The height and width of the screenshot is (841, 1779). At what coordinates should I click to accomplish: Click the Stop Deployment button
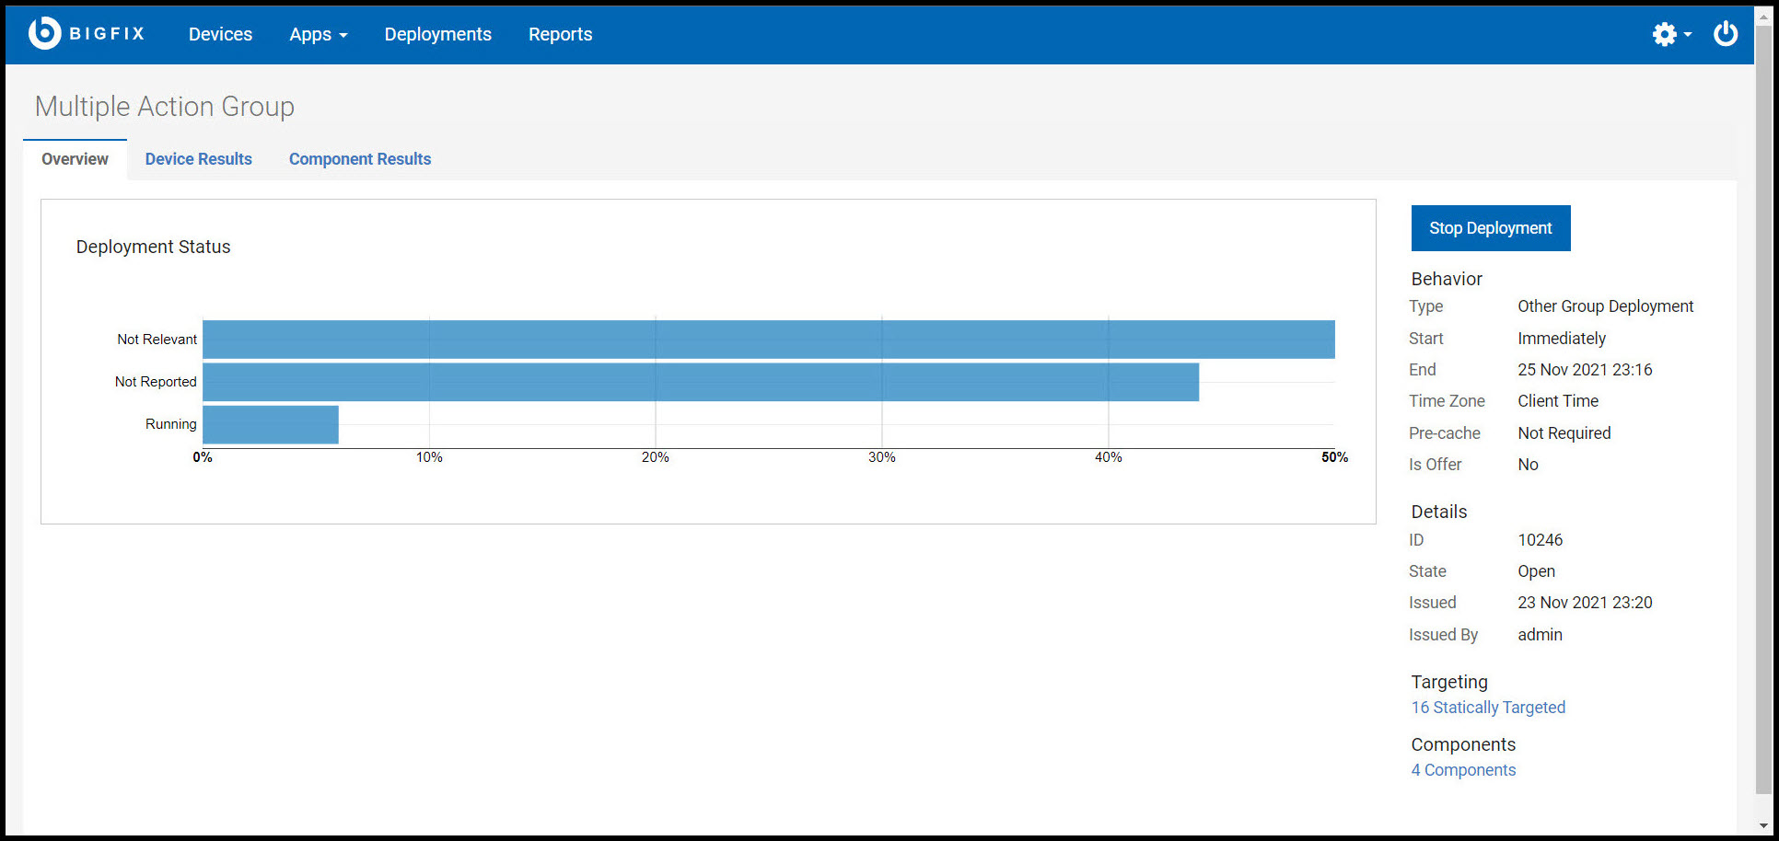tap(1490, 227)
